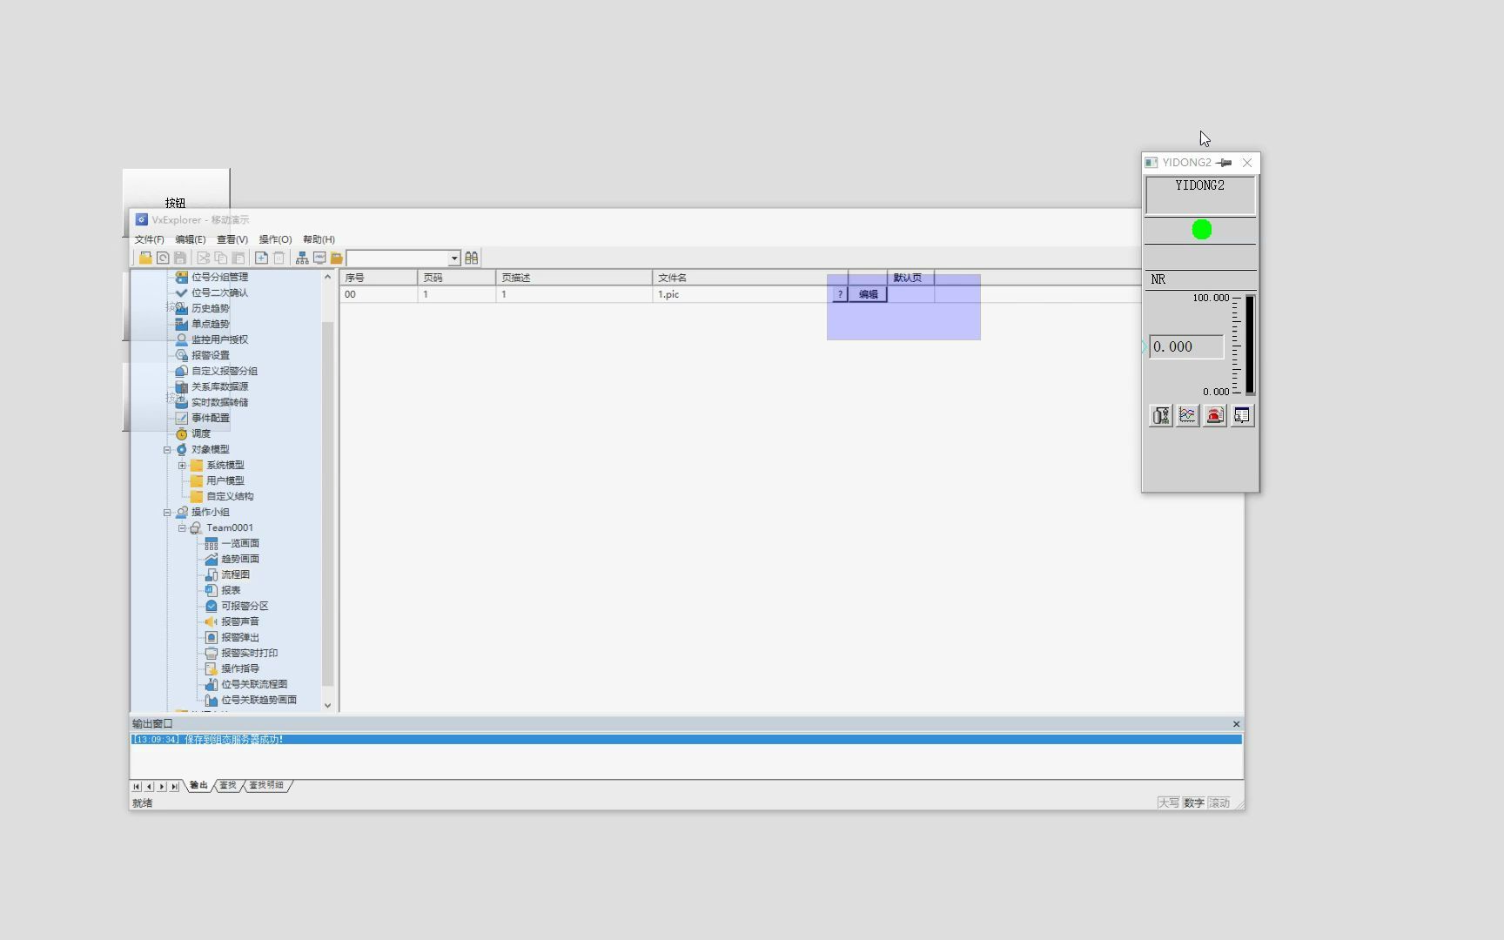
Task: Click the 编辑 button in the row
Action: [868, 294]
